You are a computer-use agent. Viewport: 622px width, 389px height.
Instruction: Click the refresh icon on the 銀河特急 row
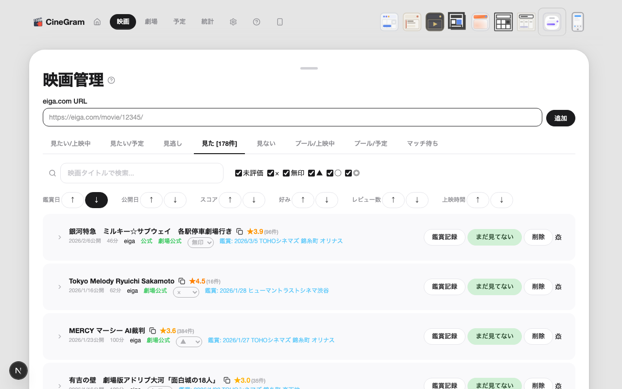(558, 237)
